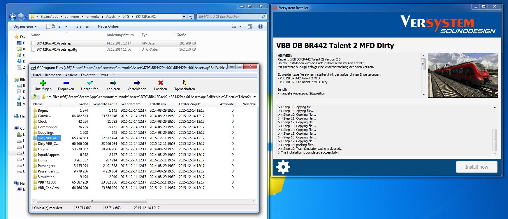Click the Kopieren icon in 7-Zip toolbar
508x219 pixels.
pos(113,83)
